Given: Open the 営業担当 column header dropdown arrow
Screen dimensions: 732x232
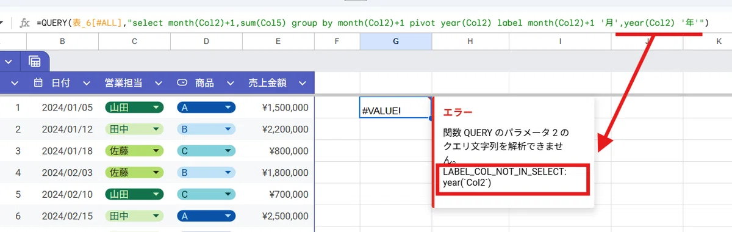Looking at the screenshot, I should tap(159, 82).
